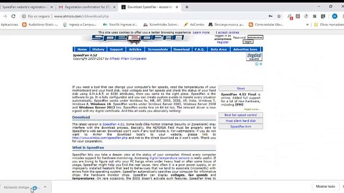Click Learn more about cookies
Image resolution: width=344 pixels, height=193 pixels.
201,32
